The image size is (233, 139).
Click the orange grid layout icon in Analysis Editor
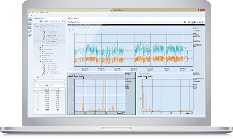189,22
